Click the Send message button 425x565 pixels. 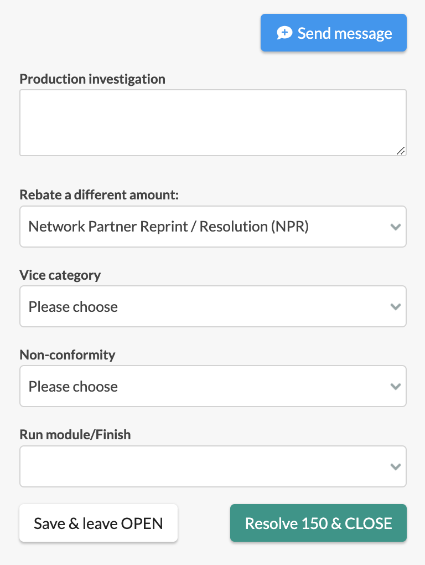tap(334, 33)
